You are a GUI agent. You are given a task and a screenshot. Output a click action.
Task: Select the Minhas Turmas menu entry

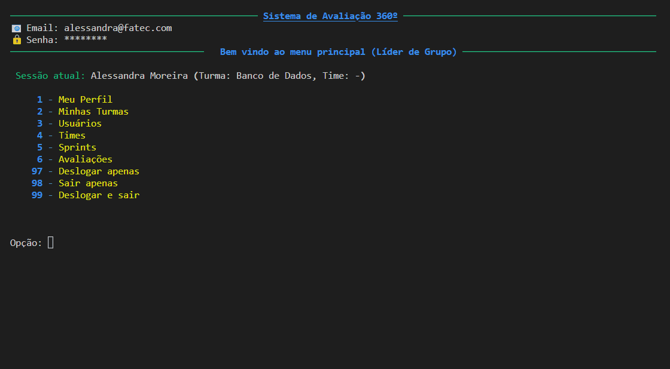point(93,112)
